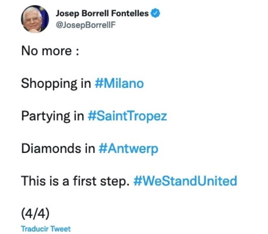This screenshot has width=268, height=234.
Task: Click the word "No" starting the tweet
Action: [29, 51]
